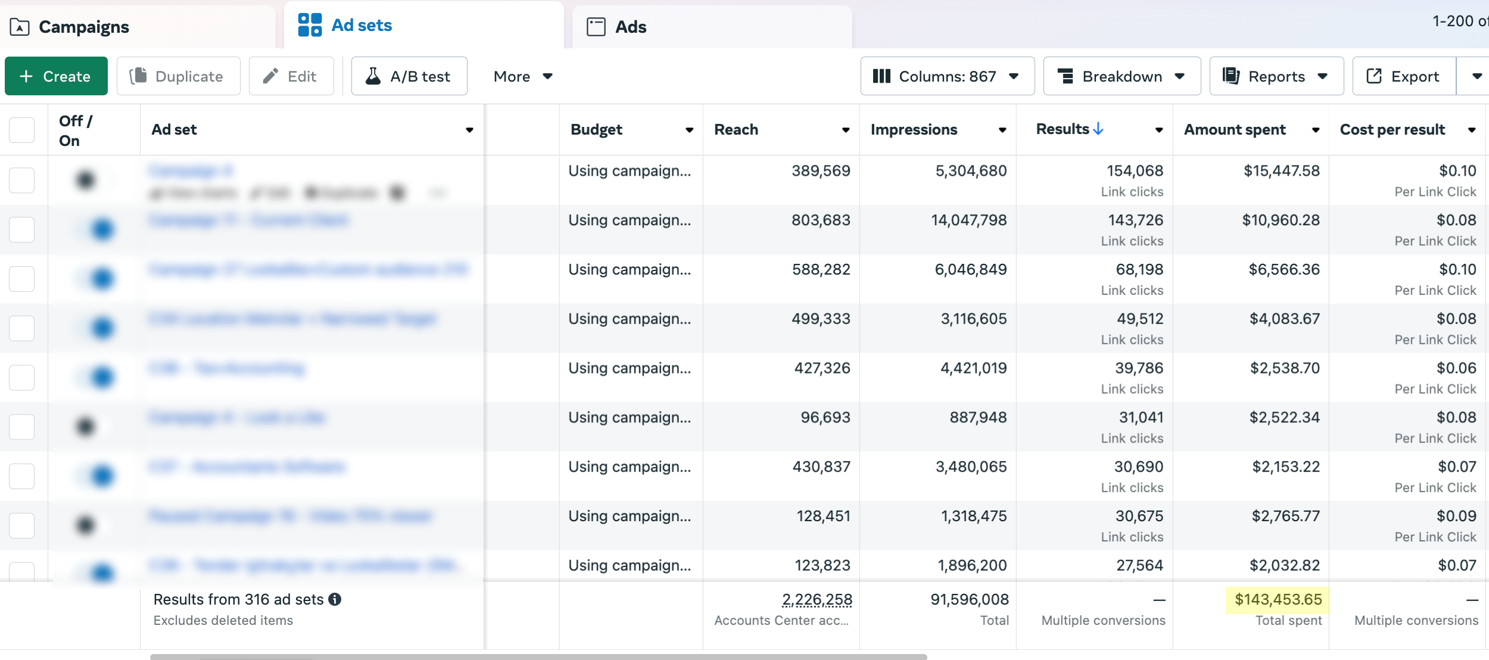Click the horizontal scrollbar at bottom

[x=538, y=656]
